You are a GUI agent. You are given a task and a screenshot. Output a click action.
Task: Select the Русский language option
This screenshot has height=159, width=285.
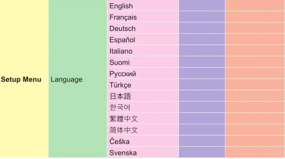point(123,74)
